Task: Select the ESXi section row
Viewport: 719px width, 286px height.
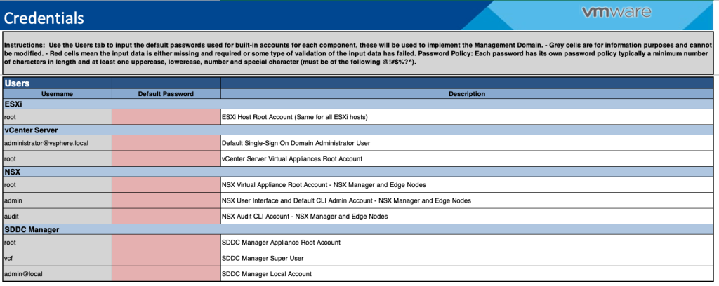Action: pos(358,104)
